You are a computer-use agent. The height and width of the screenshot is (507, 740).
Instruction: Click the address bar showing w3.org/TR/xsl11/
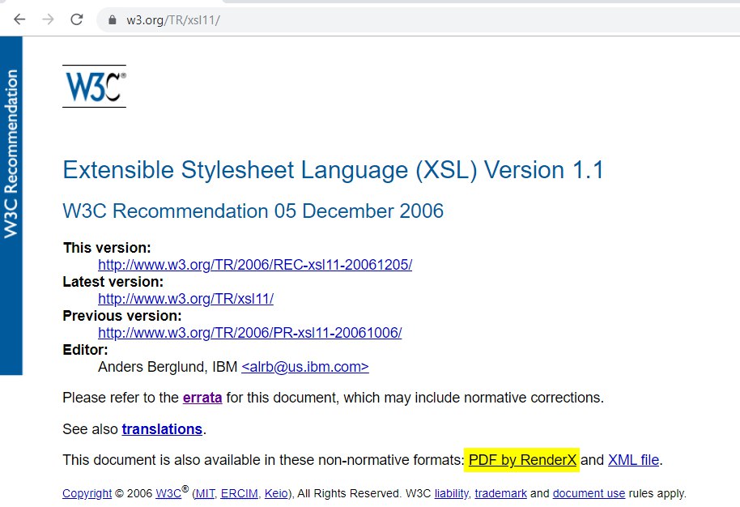418,19
